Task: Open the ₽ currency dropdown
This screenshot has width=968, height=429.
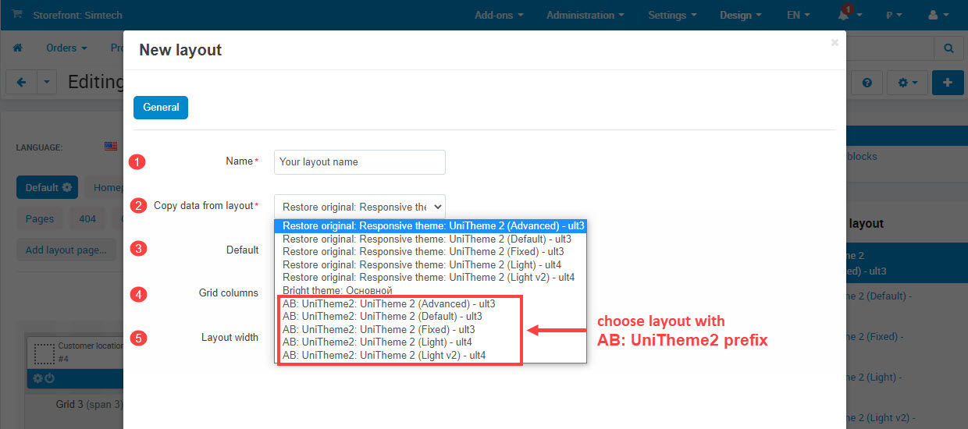Action: [x=894, y=15]
